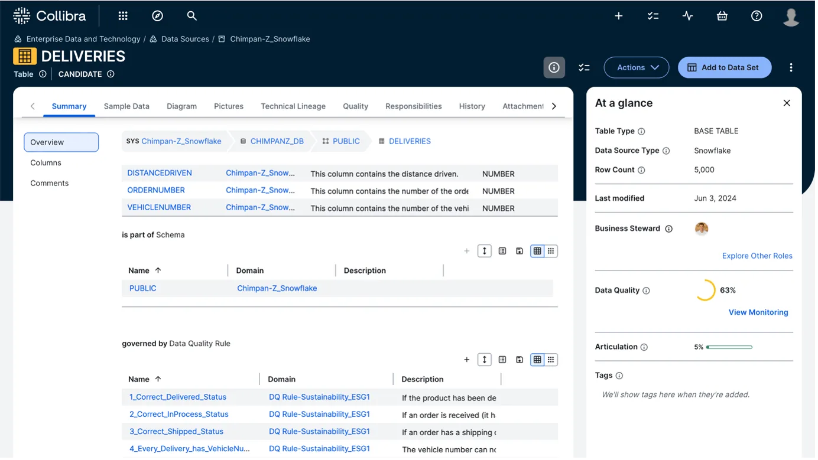
Task: Click info icon beside Business Steward
Action: click(x=669, y=229)
